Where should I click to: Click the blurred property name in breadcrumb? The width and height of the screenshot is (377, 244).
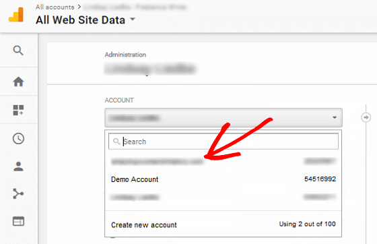(x=135, y=7)
